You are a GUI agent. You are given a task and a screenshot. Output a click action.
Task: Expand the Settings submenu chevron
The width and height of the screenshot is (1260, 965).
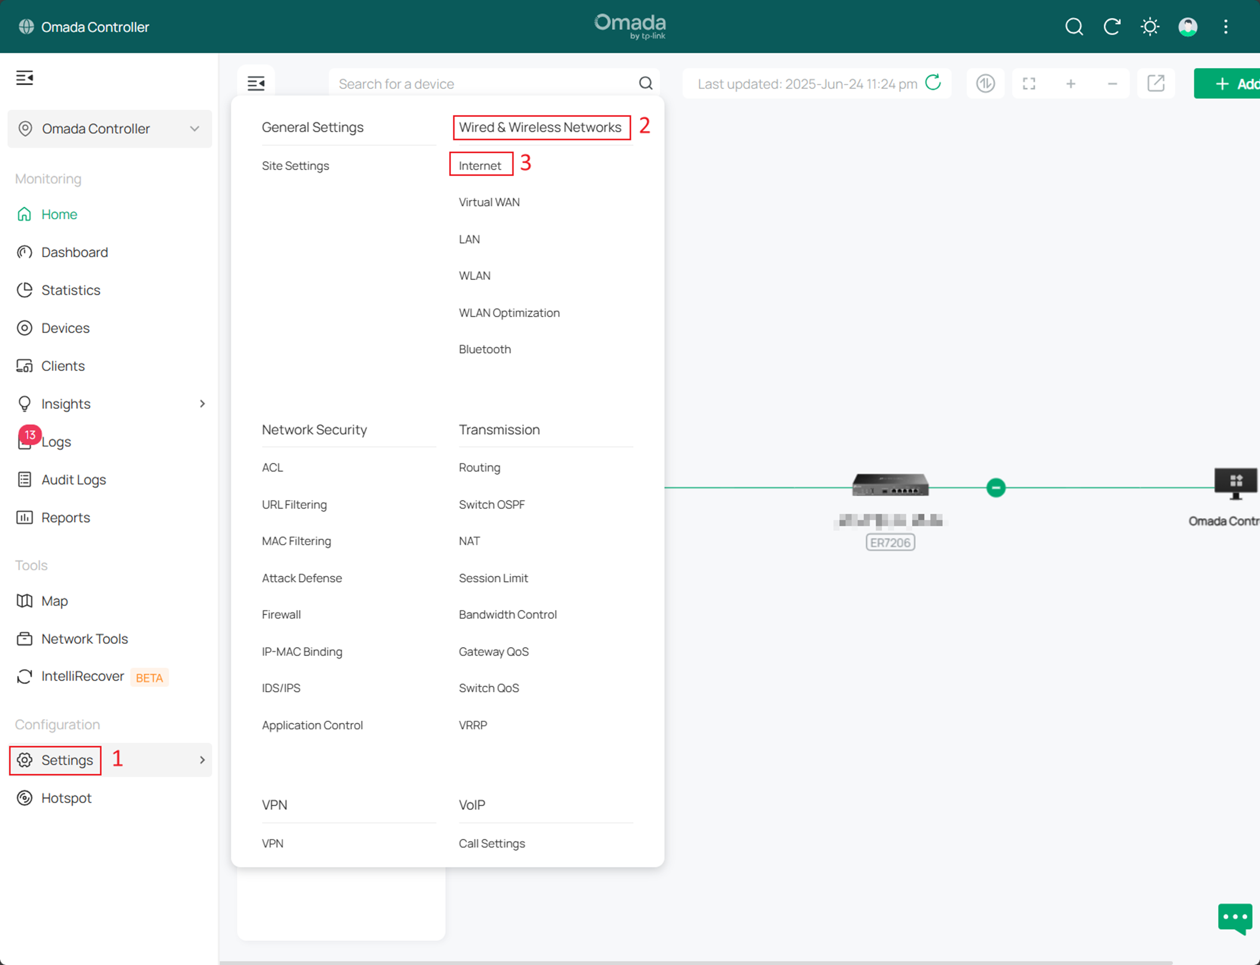point(202,760)
